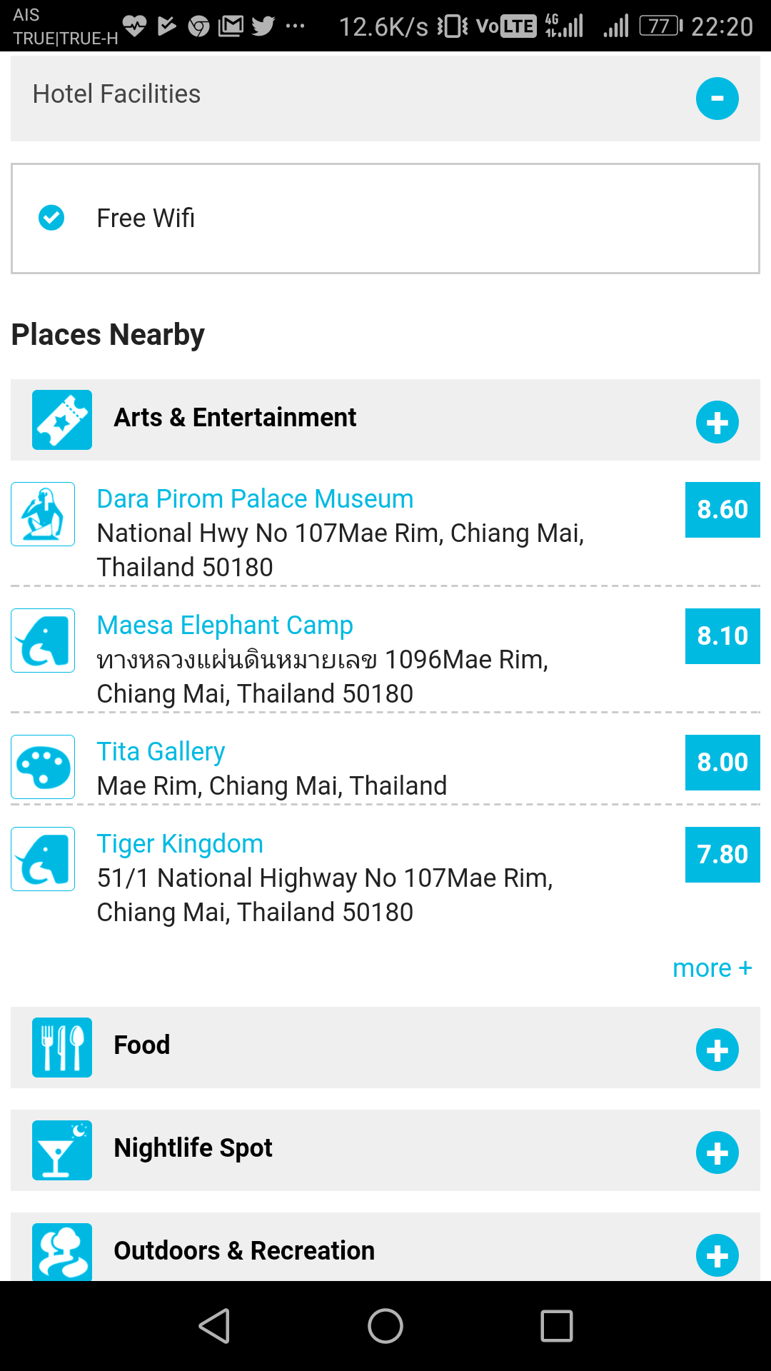Expand the Nightlife Spot category
The height and width of the screenshot is (1371, 771).
(717, 1152)
